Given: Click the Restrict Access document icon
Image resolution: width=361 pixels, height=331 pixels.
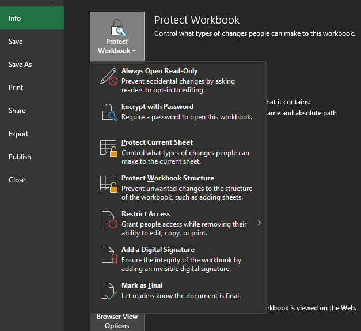Looking at the screenshot, I should point(109,219).
